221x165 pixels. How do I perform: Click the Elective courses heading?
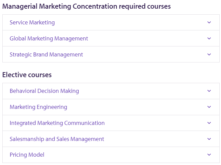point(27,75)
